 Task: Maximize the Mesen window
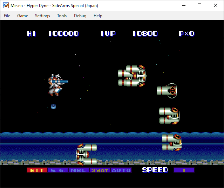[x=199, y=5]
